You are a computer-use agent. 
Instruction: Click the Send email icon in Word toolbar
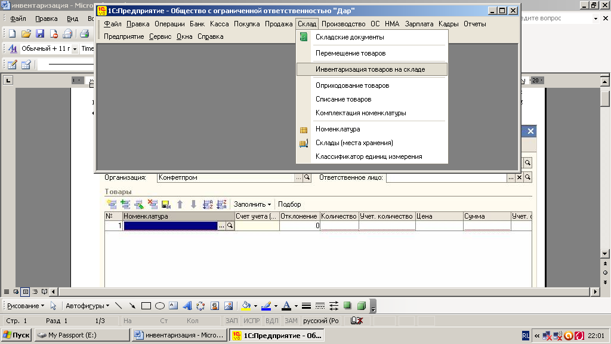pos(67,34)
